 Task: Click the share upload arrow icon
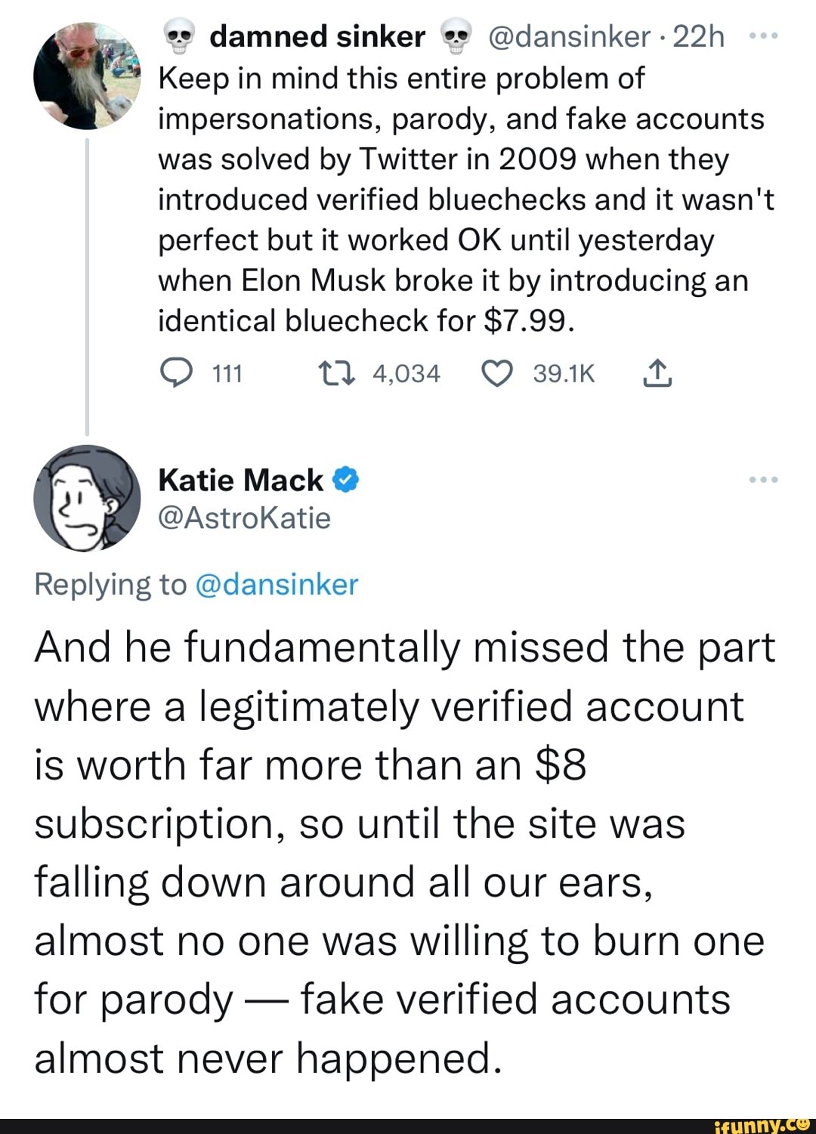coord(657,373)
